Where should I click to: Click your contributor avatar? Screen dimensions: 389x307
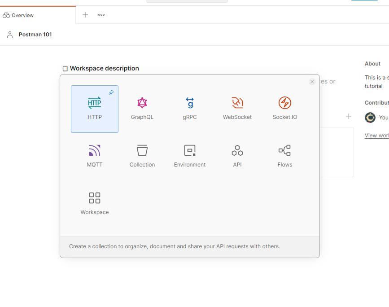(x=370, y=118)
